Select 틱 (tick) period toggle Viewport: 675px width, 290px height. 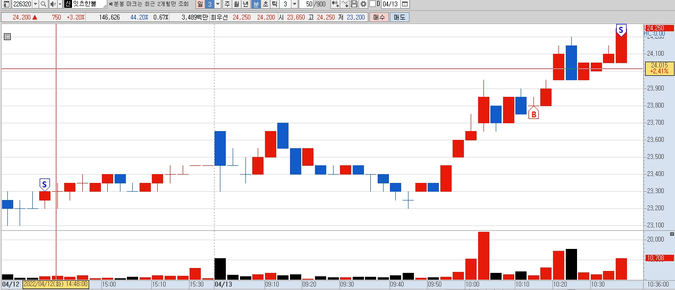tap(274, 4)
